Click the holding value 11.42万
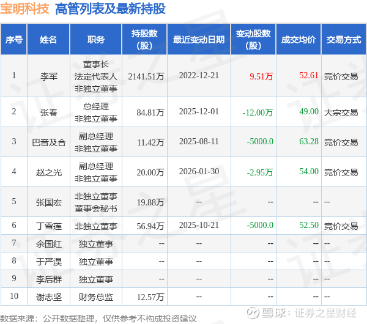The width and height of the screenshot is (367, 324). tap(150, 142)
